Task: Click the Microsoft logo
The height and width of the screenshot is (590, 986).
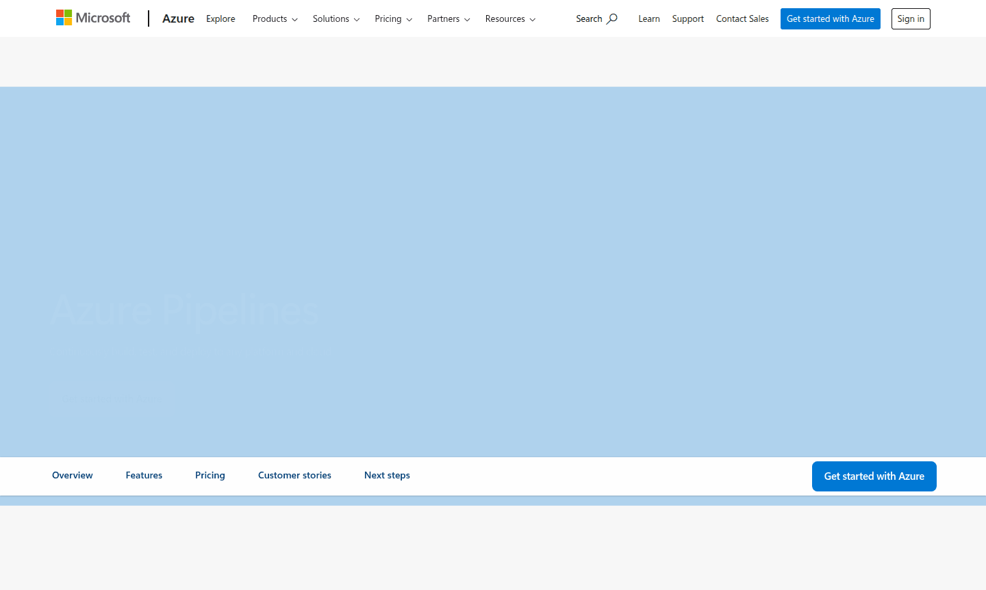Action: (92, 17)
